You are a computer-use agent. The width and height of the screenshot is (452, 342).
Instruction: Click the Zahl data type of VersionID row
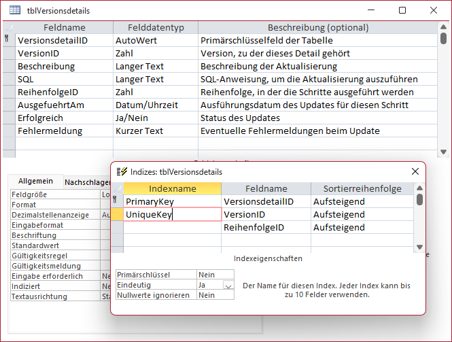coord(156,53)
